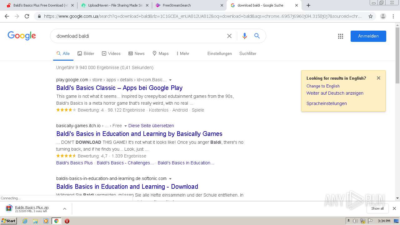This screenshot has height=225, width=400.
Task: Open Baldis.Basics.Plus.zip download options arrow
Action: 65,209
